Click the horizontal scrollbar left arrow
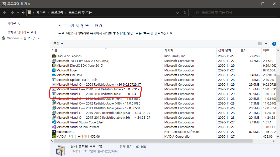280x157 pixels. point(52,141)
